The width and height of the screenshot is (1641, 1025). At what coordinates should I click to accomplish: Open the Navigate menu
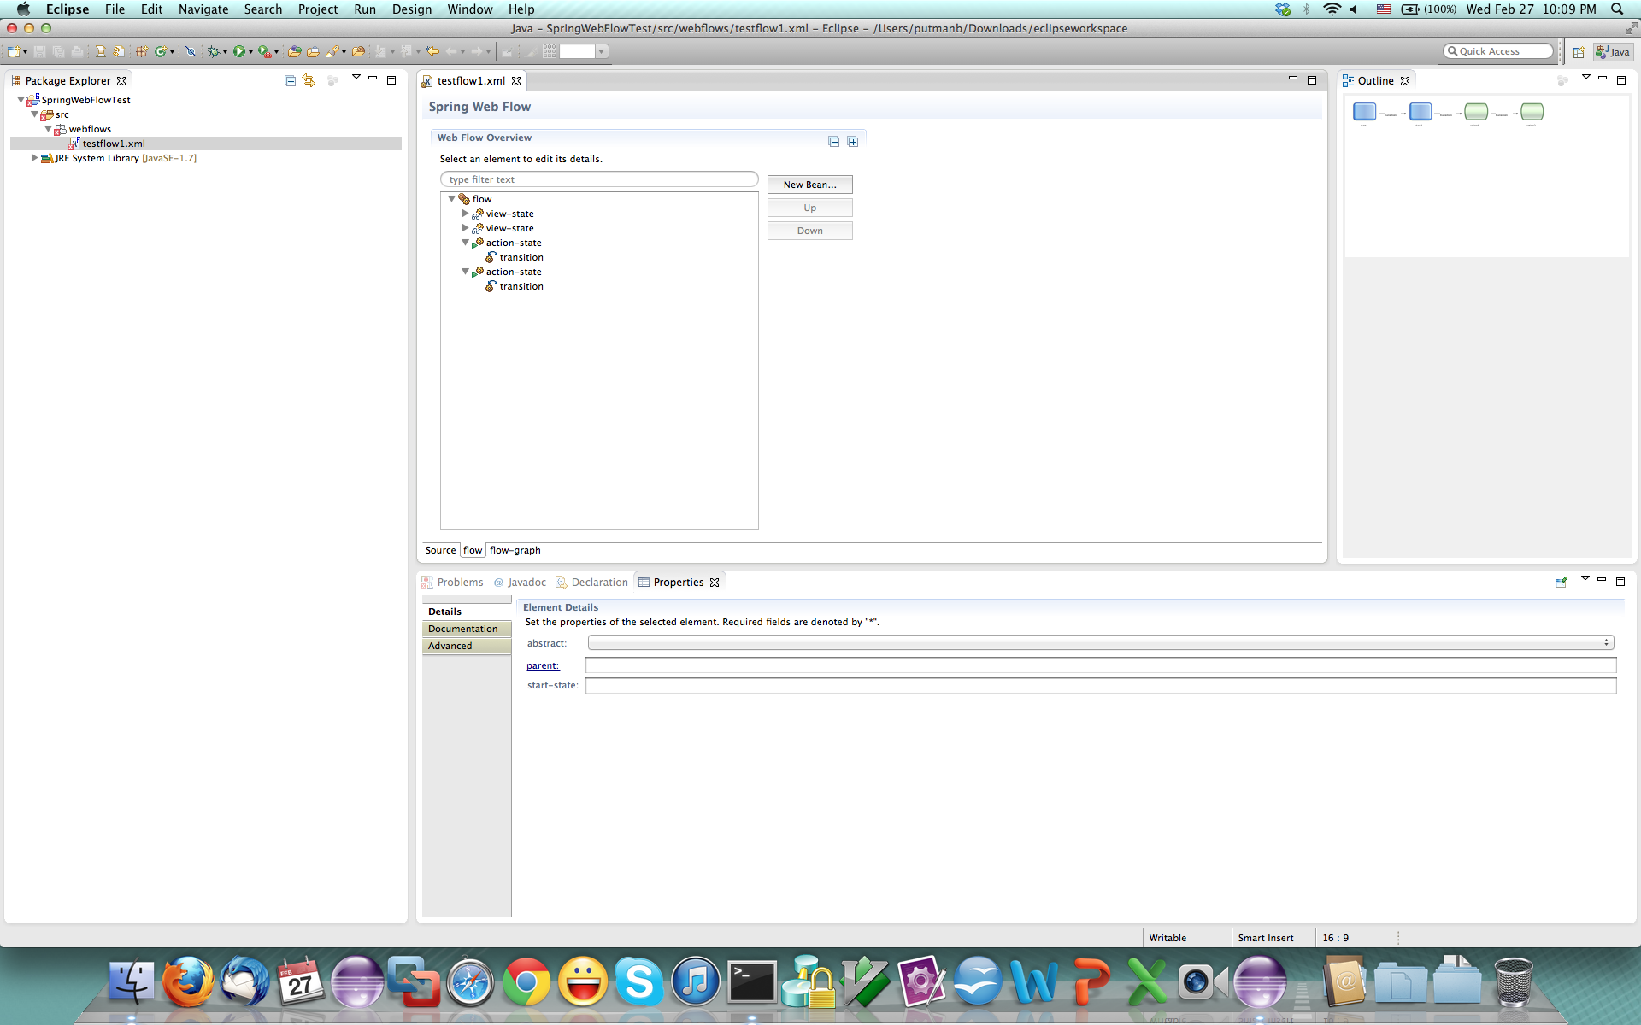point(203,9)
